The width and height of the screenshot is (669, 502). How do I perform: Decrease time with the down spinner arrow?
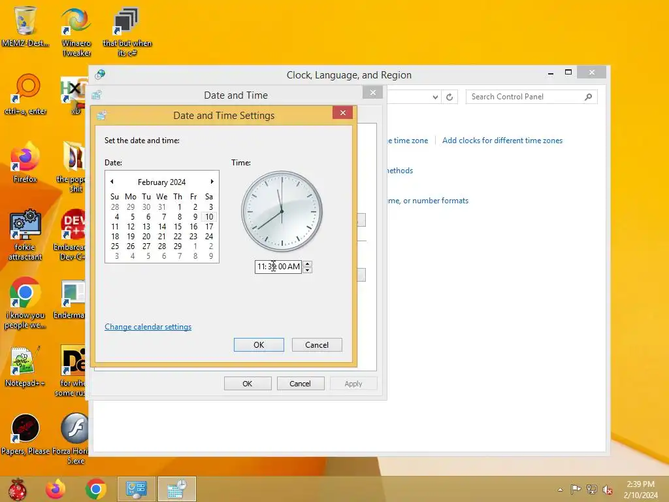point(307,270)
